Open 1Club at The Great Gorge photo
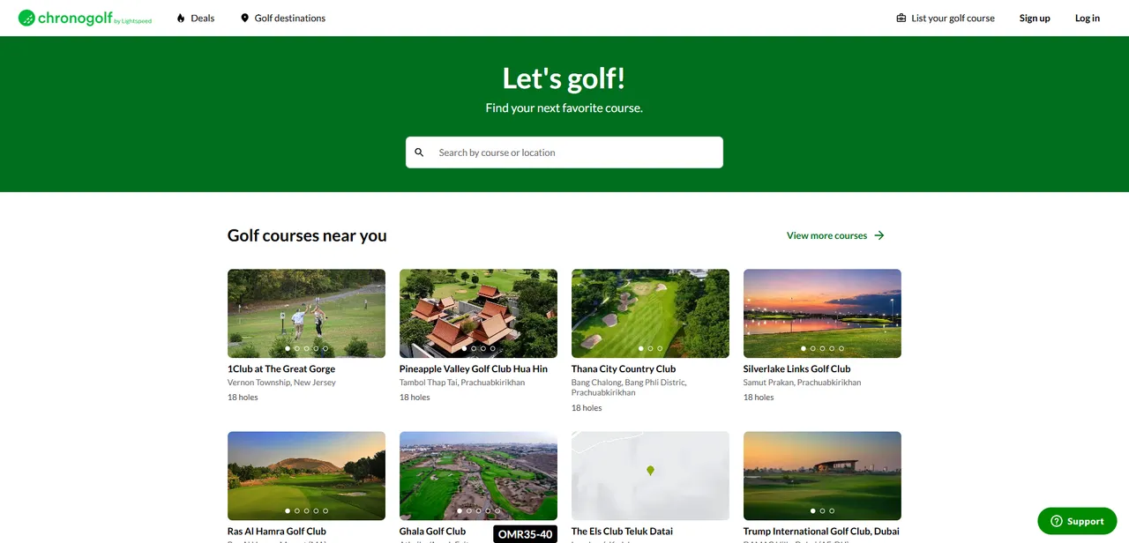The width and height of the screenshot is (1129, 543). [306, 313]
